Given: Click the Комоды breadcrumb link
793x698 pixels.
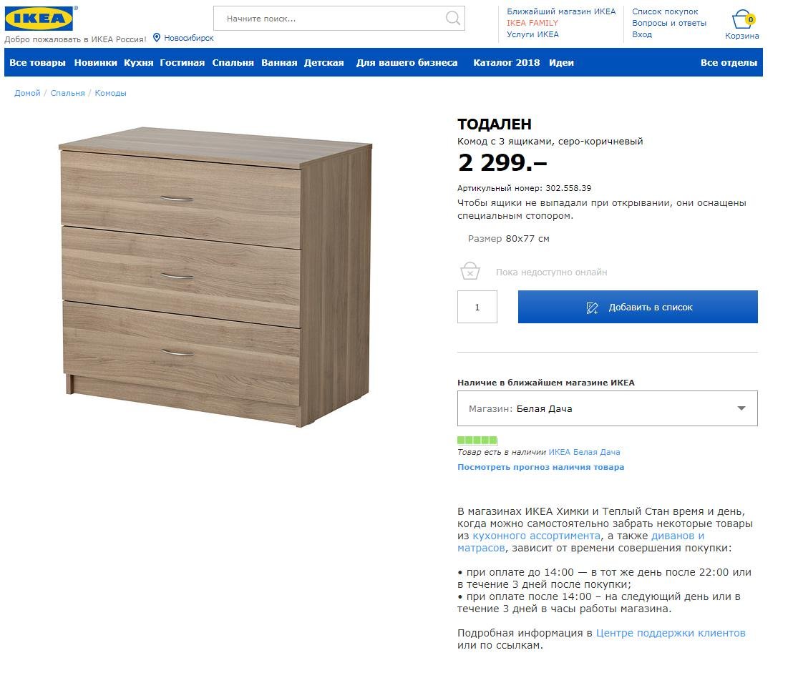Looking at the screenshot, I should (x=110, y=93).
